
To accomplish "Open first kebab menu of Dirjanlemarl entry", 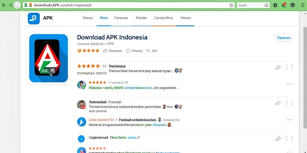I will [x=286, y=138].
